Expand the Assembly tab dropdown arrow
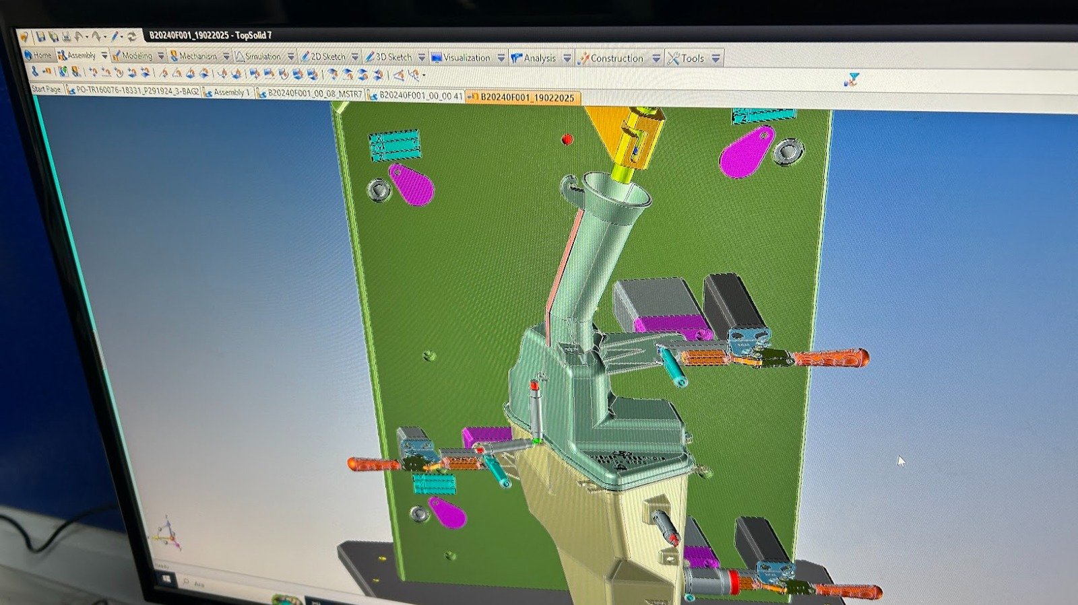The width and height of the screenshot is (1078, 605). point(104,56)
